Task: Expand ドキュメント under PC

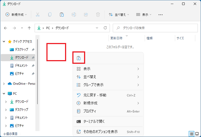Action: [6, 118]
